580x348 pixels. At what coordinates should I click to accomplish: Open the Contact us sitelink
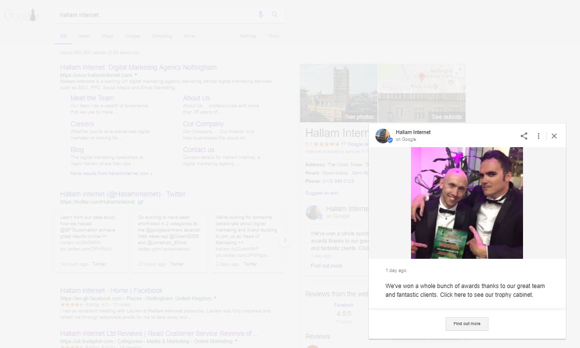(x=199, y=150)
